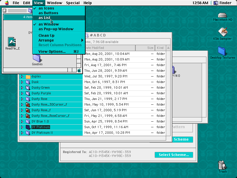Open the Window menu

55,3
